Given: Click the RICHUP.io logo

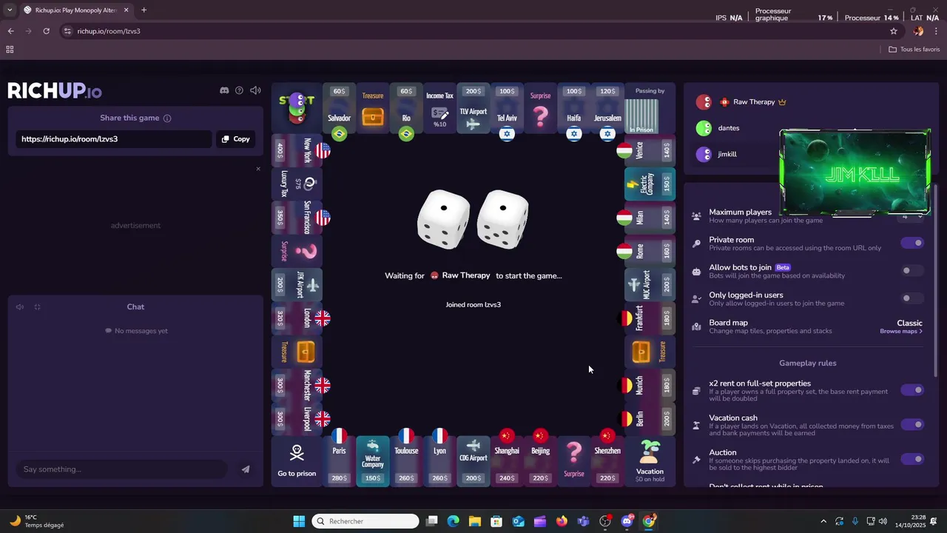Looking at the screenshot, I should click(x=55, y=91).
